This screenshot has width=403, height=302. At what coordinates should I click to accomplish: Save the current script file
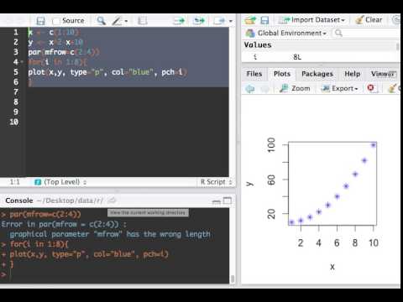coord(40,21)
